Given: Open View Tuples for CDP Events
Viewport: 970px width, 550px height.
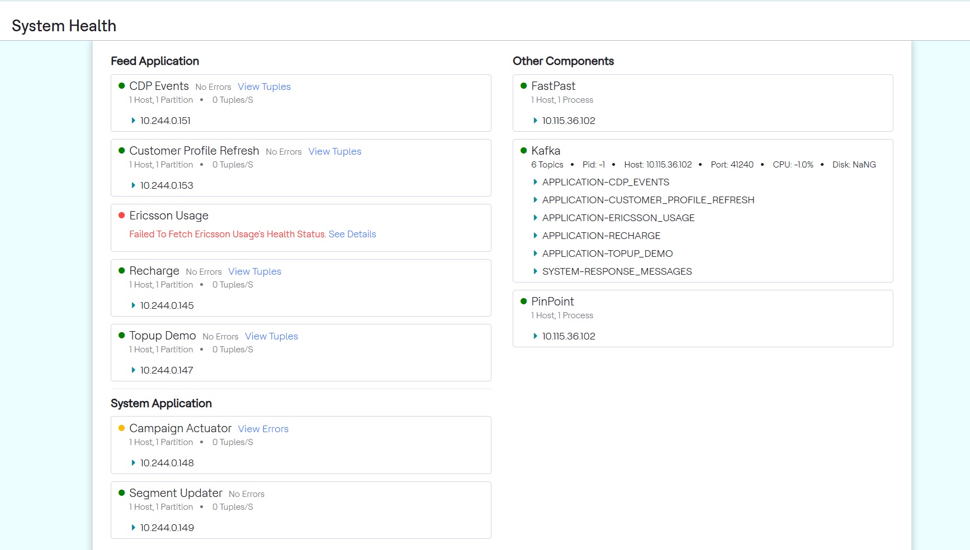Looking at the screenshot, I should pos(264,87).
